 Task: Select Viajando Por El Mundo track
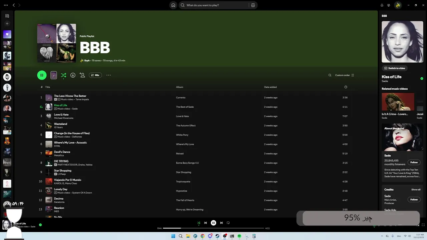[x=196, y=181]
